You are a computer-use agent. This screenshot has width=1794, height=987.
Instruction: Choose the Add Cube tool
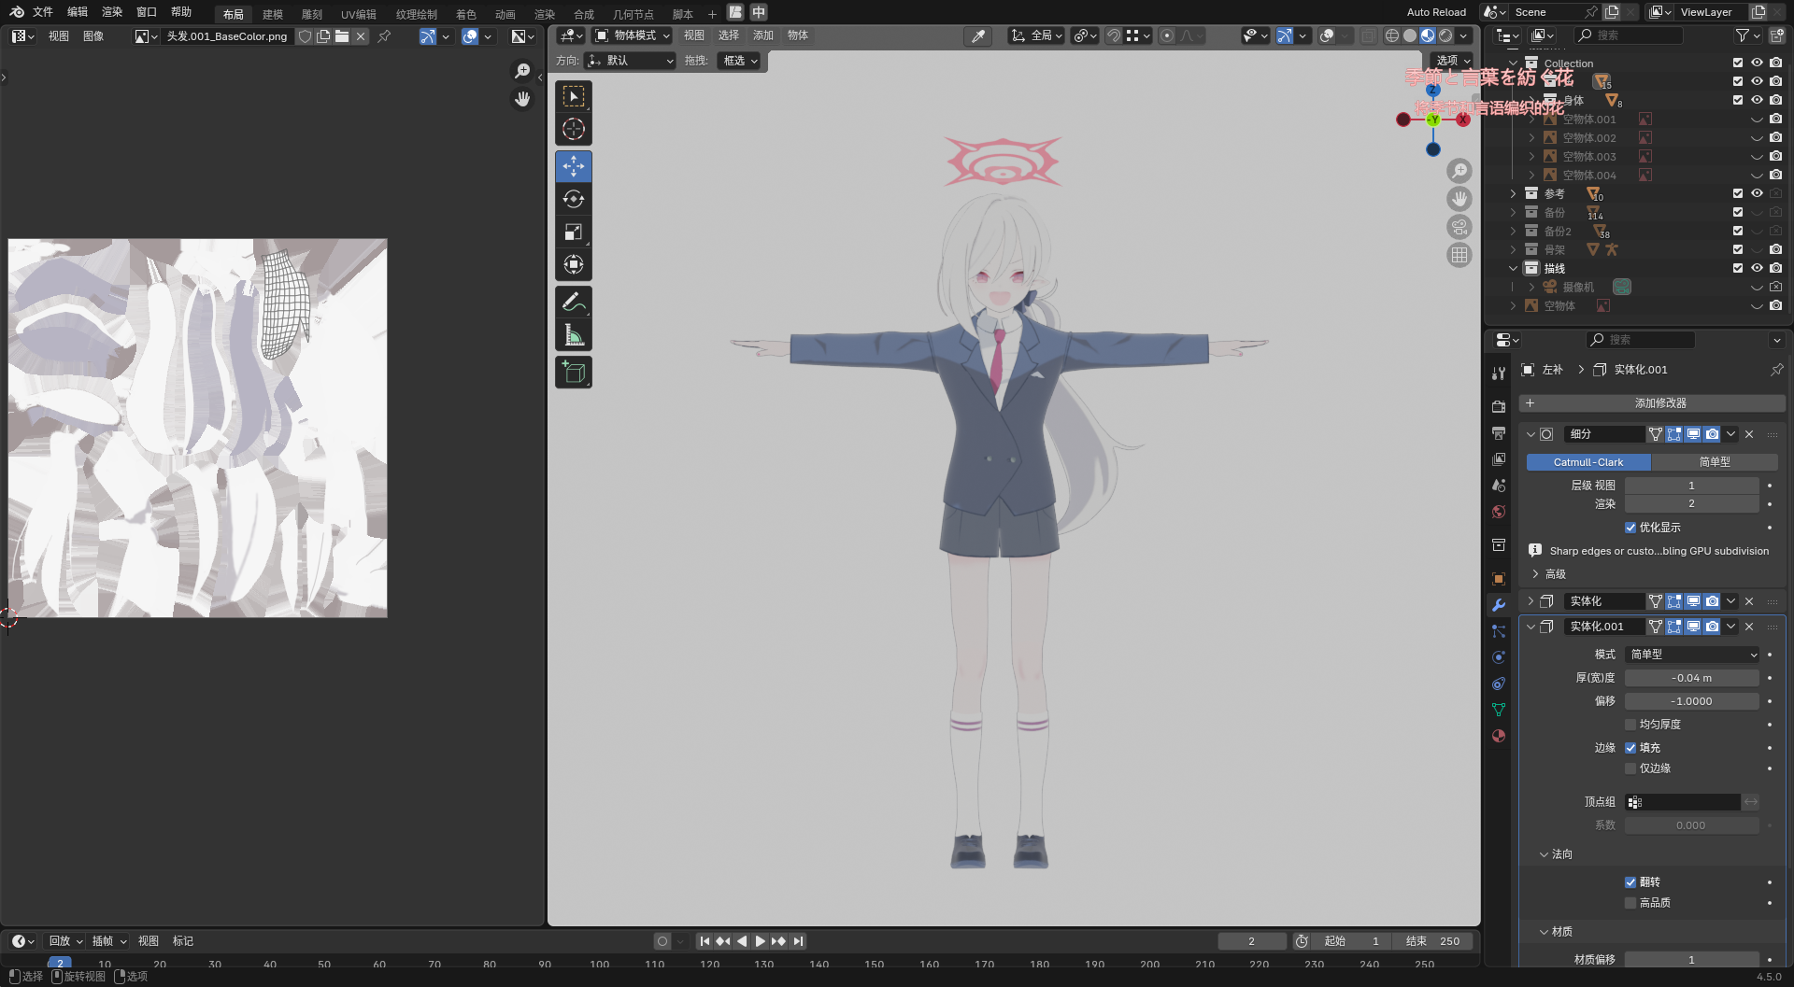point(574,373)
